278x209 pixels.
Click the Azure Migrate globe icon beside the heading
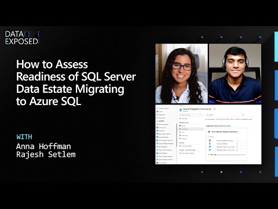coord(181,110)
